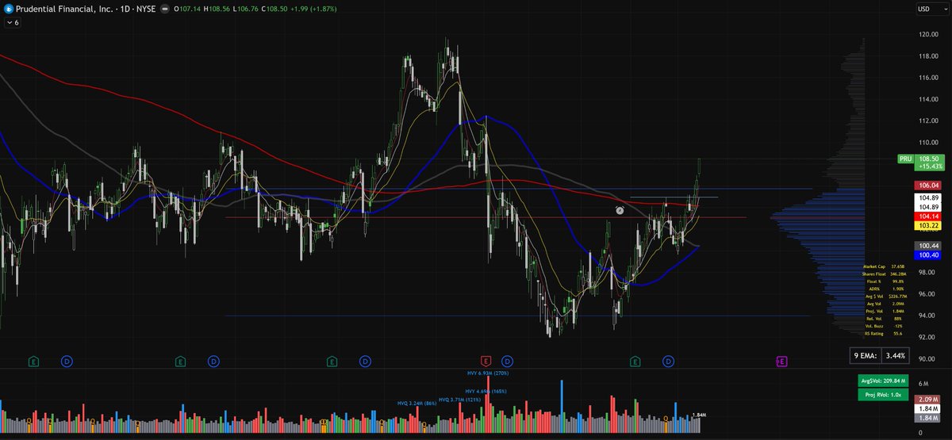Click the HVQ 3.24M (86%) volume label
Viewport: 952px width, 440px height.
pyautogui.click(x=418, y=404)
